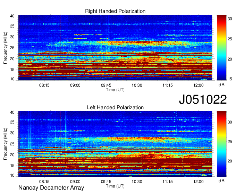Click the 10:30 tick under Right Handed plot
The height and width of the screenshot is (192, 236).
tap(137, 85)
